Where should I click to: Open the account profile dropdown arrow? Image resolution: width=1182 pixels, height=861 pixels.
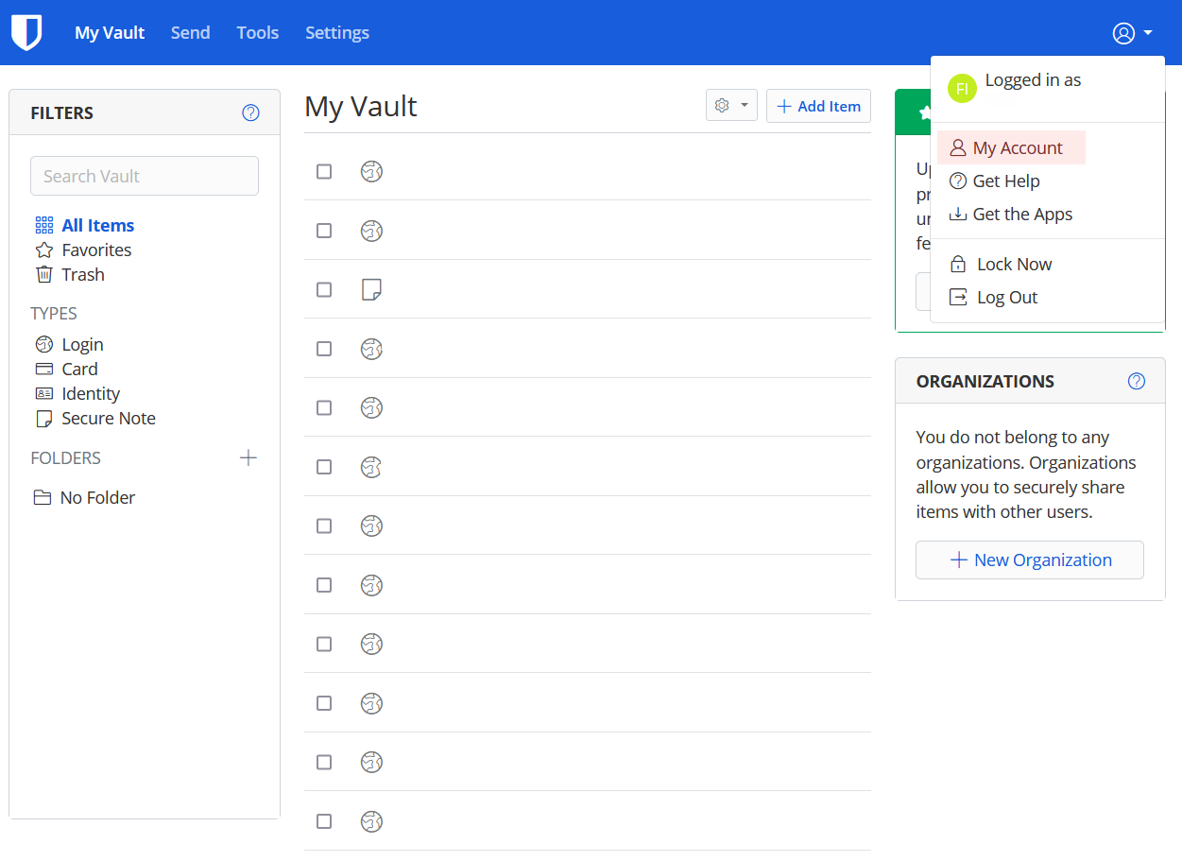[1150, 32]
